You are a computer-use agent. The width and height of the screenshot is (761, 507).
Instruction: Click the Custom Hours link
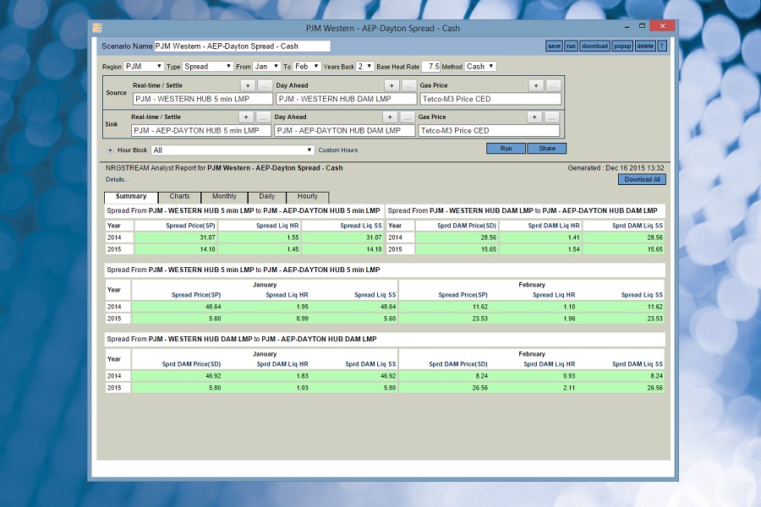point(337,150)
